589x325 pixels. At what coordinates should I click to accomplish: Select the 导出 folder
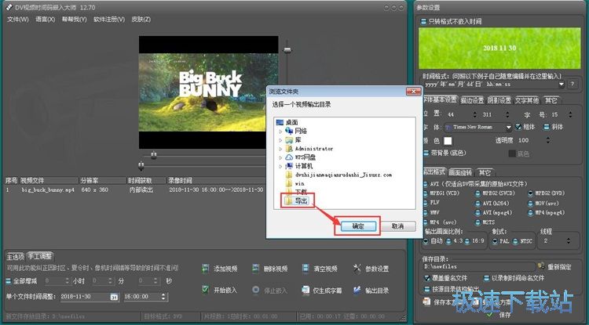(296, 201)
